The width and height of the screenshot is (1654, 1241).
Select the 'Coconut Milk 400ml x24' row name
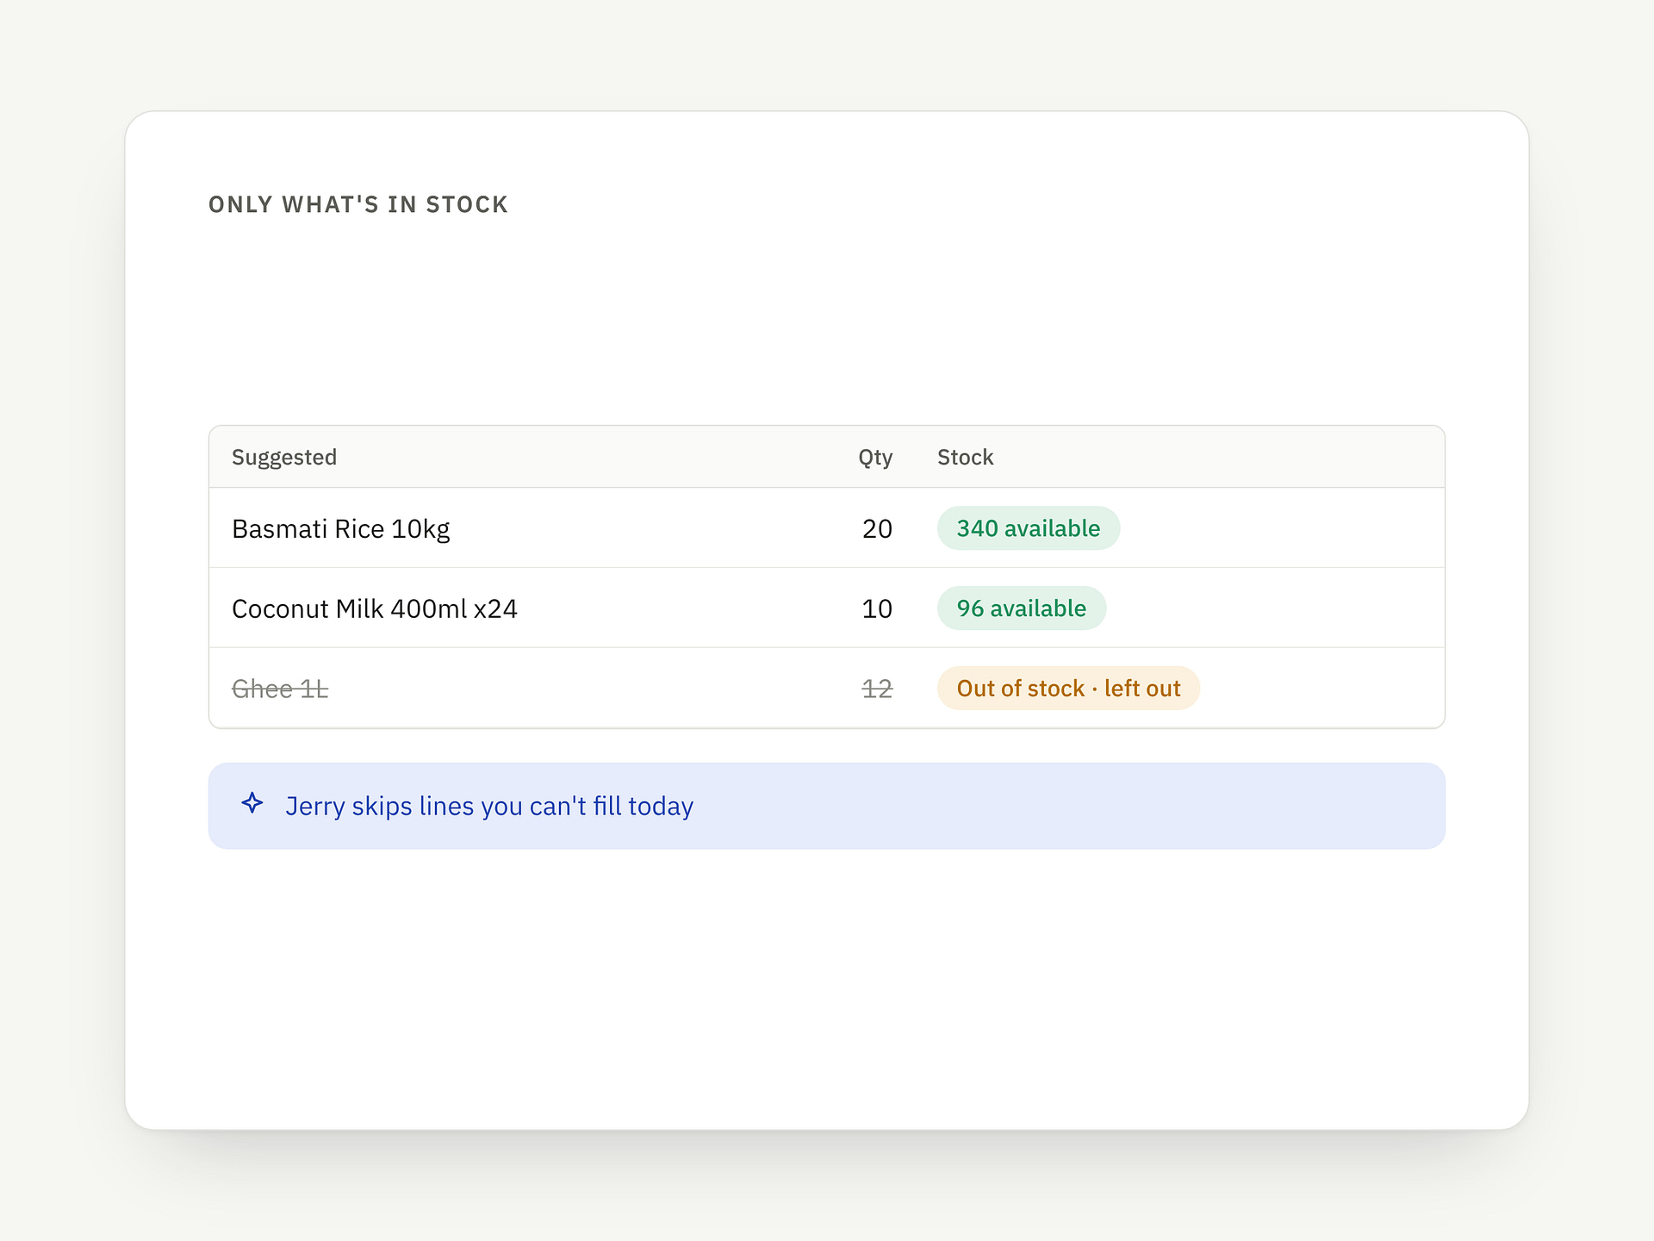375,608
